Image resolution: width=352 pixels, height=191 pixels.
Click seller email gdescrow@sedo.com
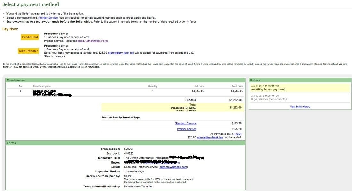[x=173, y=167]
